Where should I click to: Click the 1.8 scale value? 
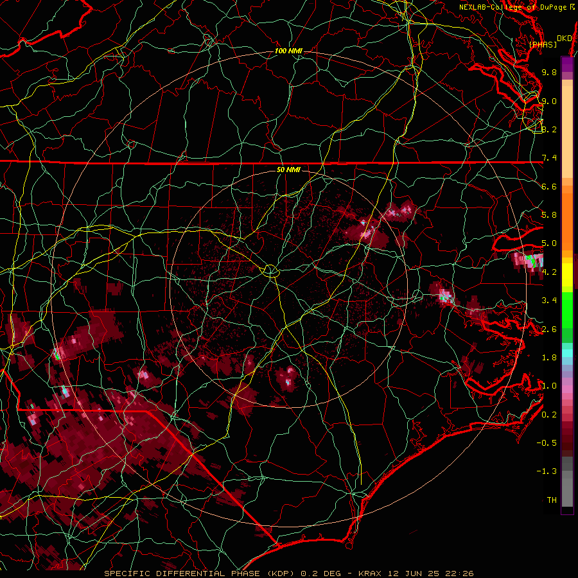[549, 358]
